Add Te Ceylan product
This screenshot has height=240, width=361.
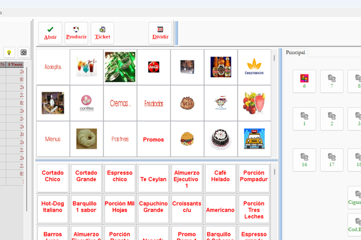[x=153, y=178]
